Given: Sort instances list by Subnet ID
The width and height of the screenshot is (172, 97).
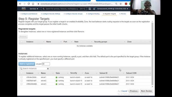Looking at the screenshot, I should coord(112,73).
